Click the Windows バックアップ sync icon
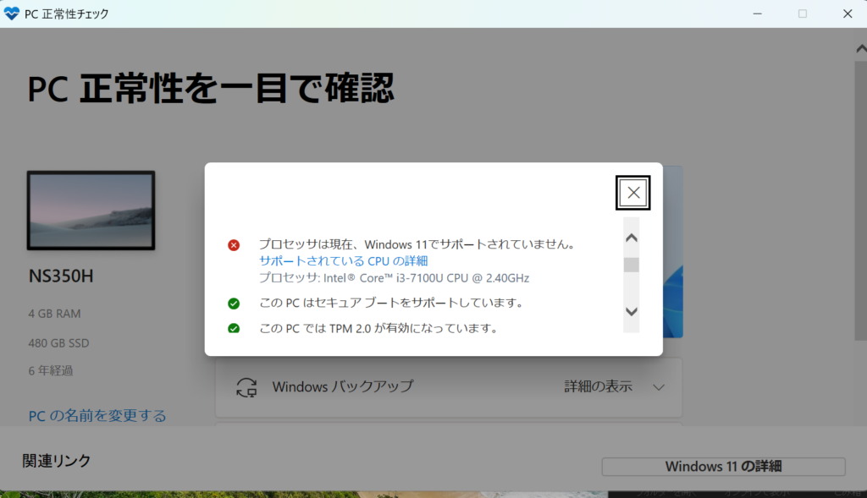Screen dimensions: 867x498 click(246, 387)
